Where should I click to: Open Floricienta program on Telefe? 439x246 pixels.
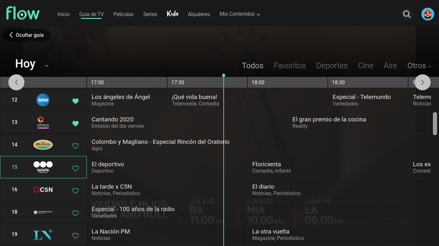266,167
